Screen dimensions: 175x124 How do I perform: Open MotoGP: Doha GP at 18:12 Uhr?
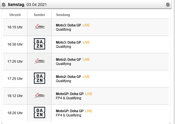(70, 94)
